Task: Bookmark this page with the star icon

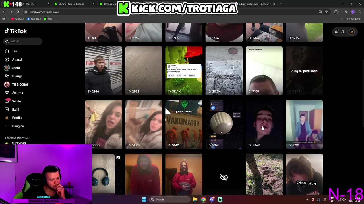Action: click(x=326, y=12)
